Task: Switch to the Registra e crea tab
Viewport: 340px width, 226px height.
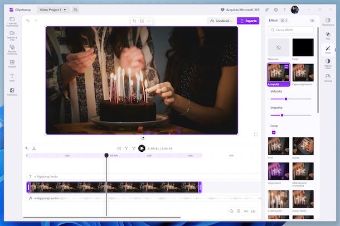Action: click(12, 35)
